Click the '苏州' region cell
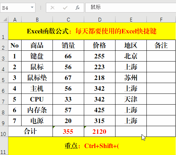 point(131,77)
